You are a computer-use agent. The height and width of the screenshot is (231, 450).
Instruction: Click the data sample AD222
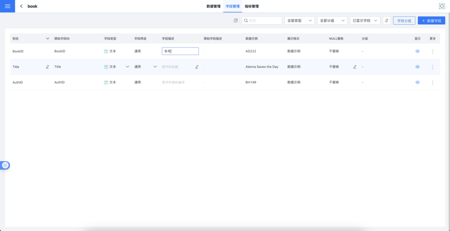[x=251, y=51]
